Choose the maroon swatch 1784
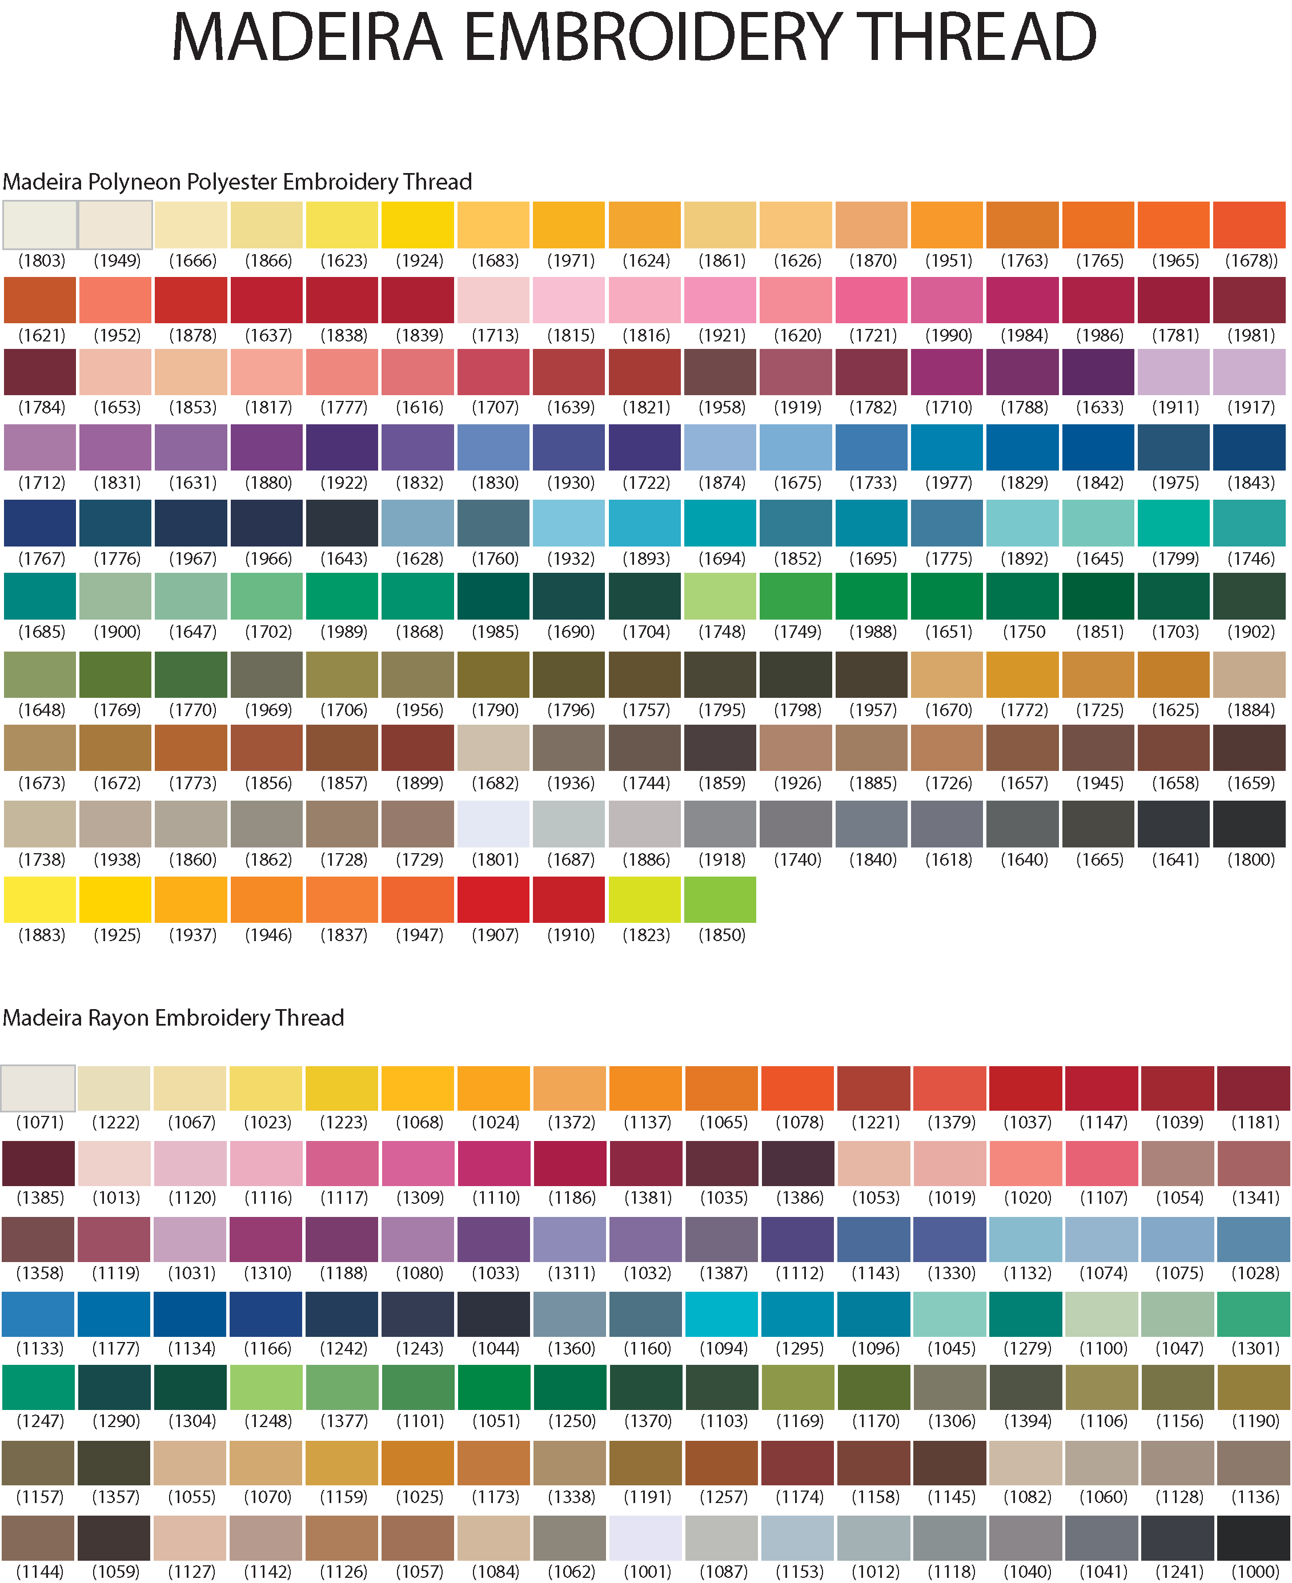The height and width of the screenshot is (1583, 1292). pyautogui.click(x=40, y=372)
